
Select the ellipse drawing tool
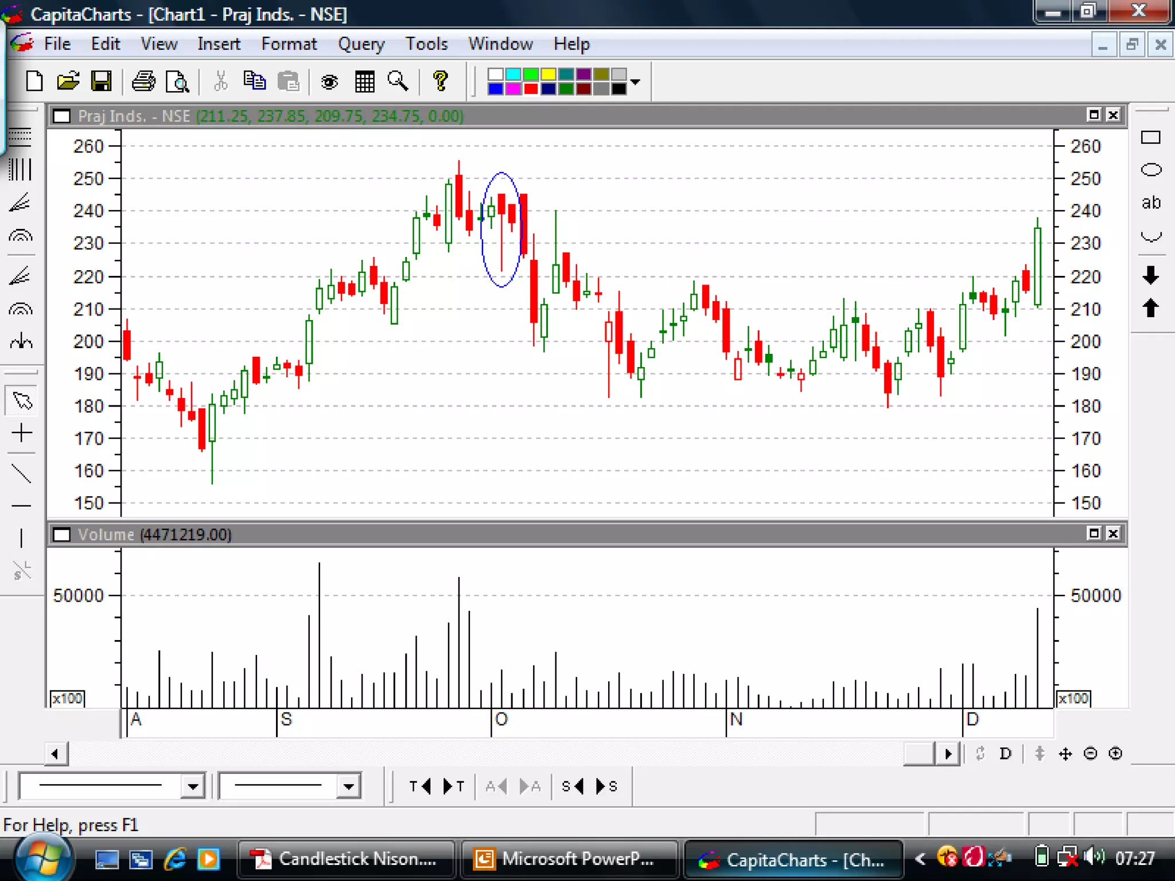[1150, 170]
